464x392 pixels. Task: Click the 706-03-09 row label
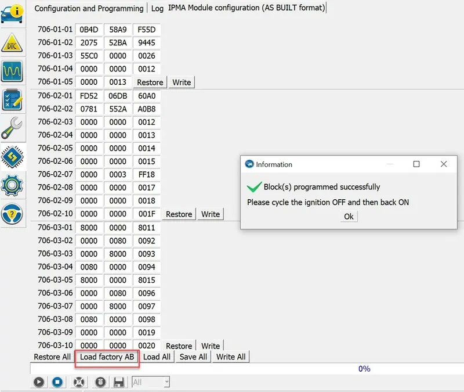click(x=55, y=332)
